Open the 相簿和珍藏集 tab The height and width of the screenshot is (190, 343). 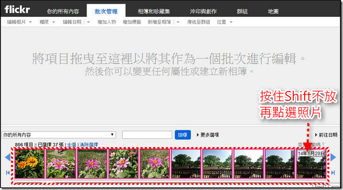[x=154, y=12]
